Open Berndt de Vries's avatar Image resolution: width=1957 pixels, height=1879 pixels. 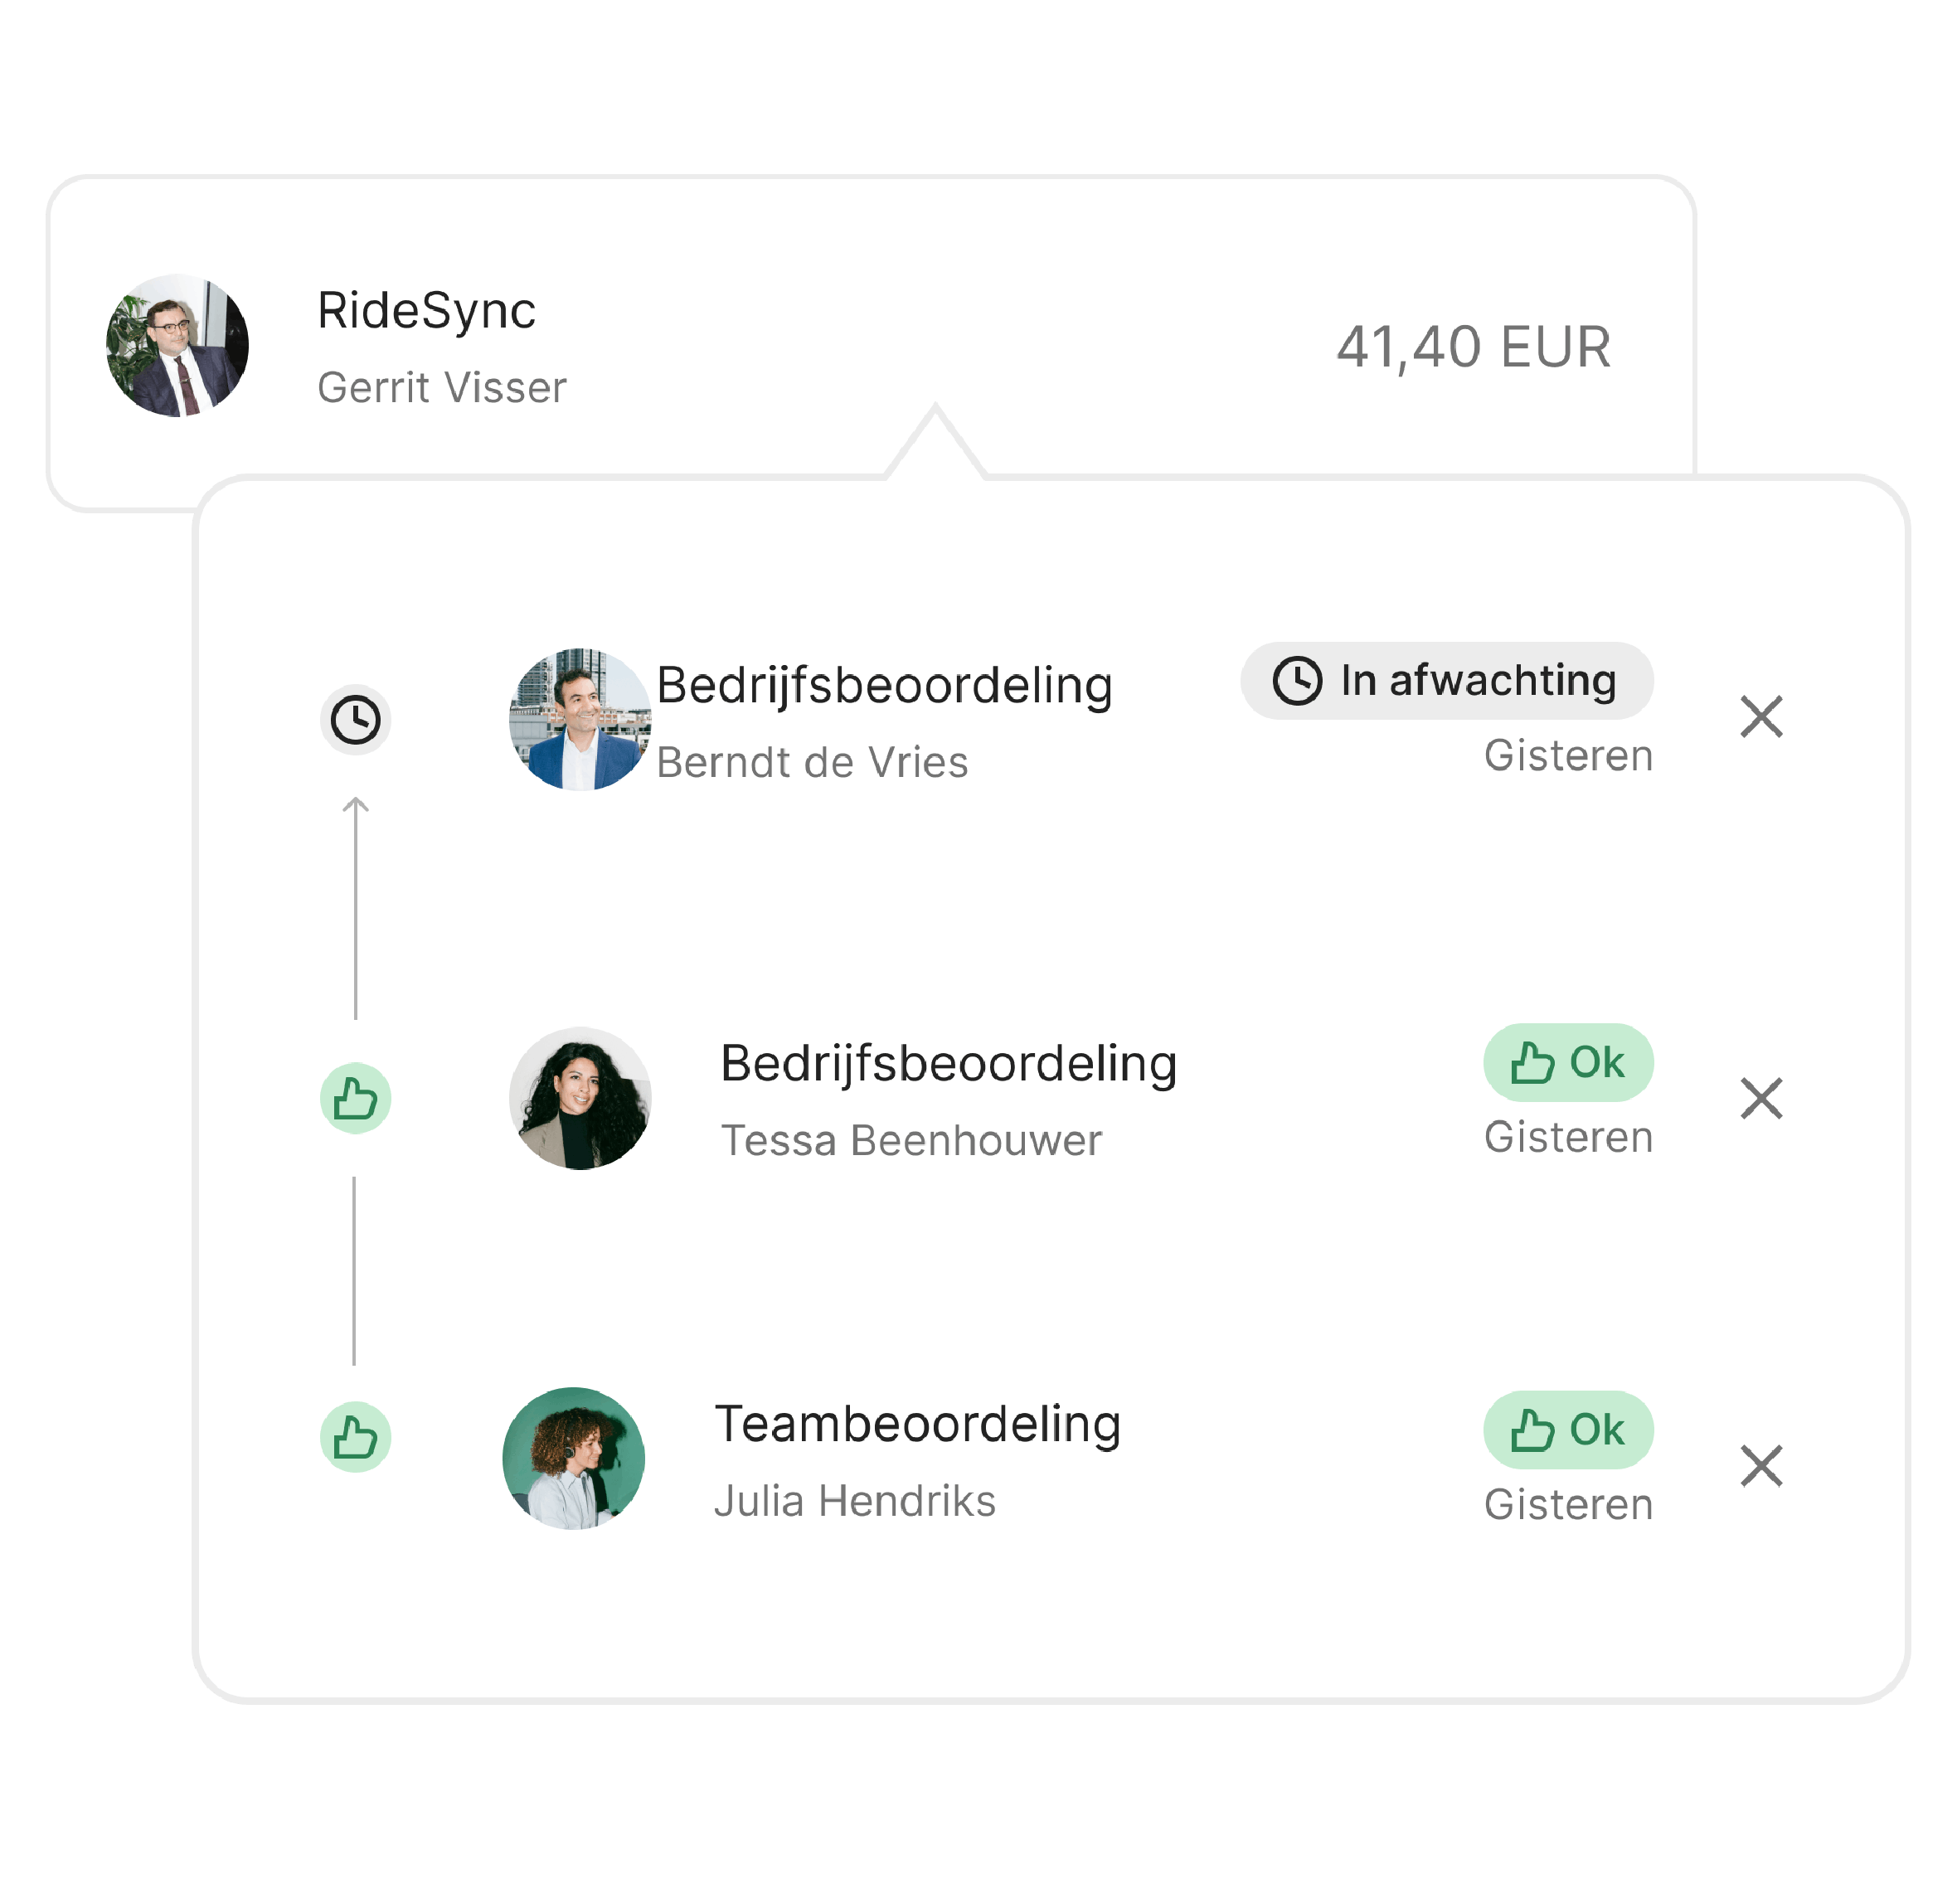coord(580,719)
